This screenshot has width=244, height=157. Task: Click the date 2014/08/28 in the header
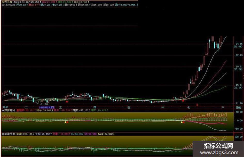click(8, 5)
